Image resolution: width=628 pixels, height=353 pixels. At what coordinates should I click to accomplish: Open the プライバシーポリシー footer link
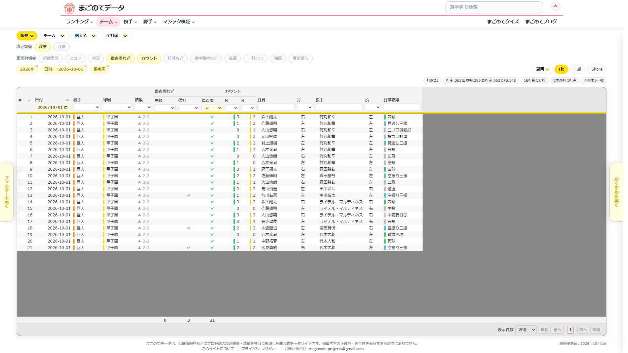(259, 349)
